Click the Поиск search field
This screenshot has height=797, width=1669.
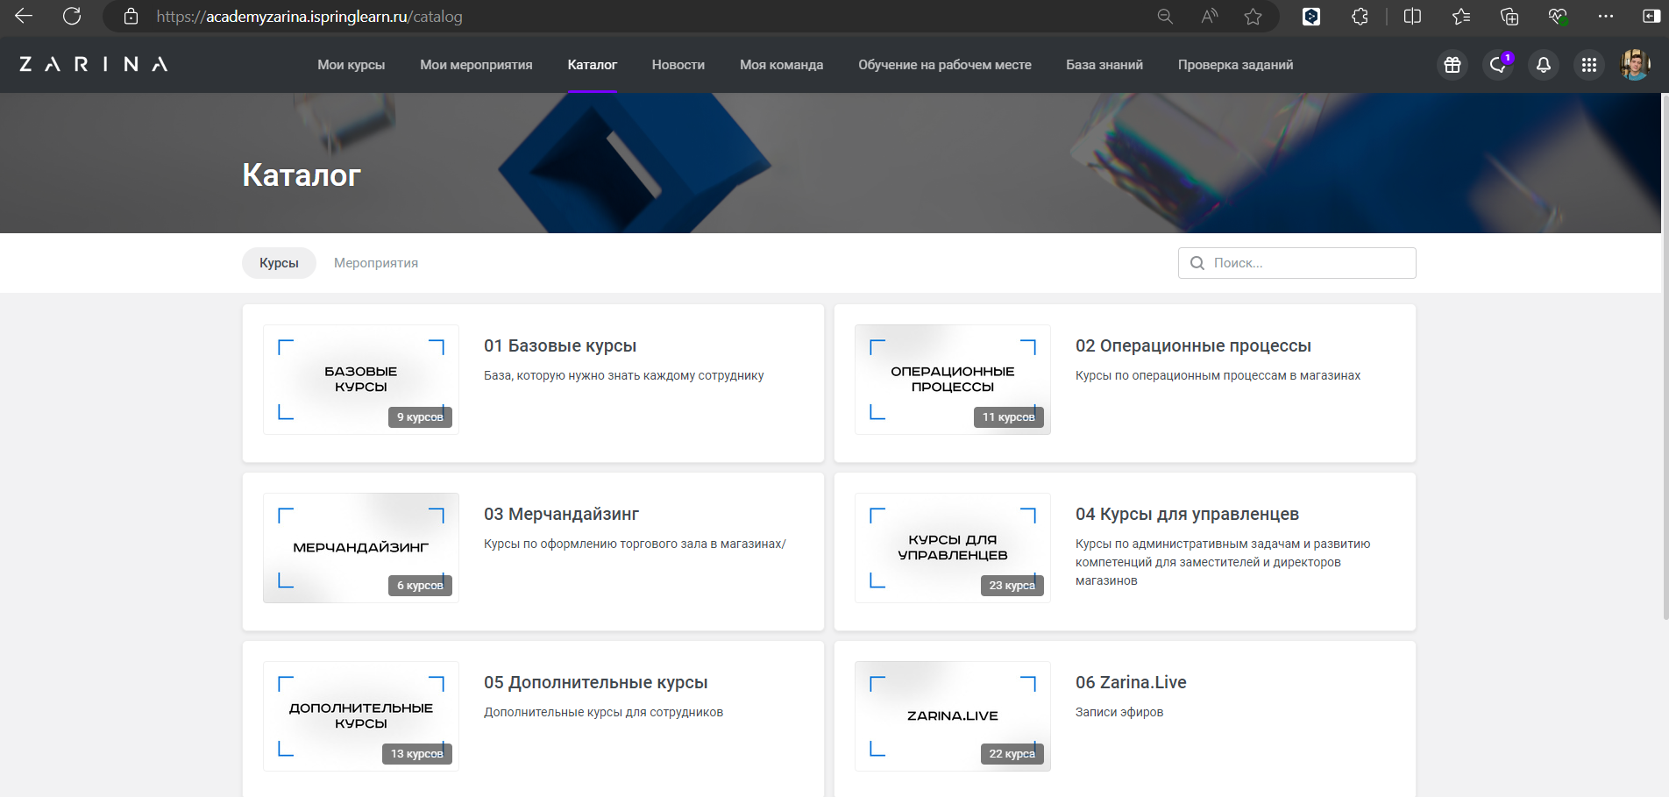click(x=1306, y=263)
